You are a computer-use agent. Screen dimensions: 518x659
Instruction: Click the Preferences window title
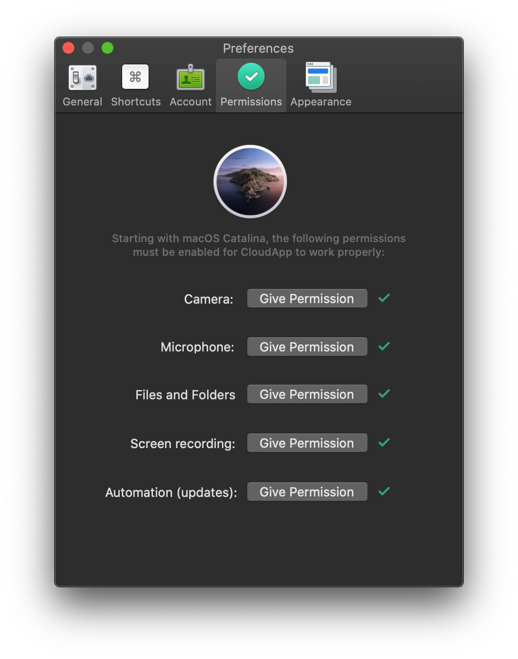pos(259,48)
